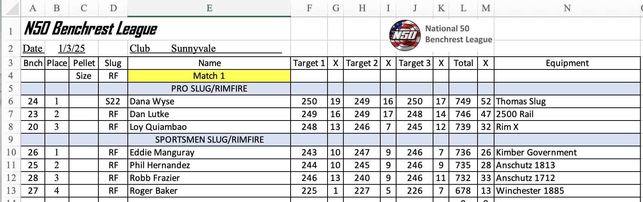Select Loy Quiambao name cell
The height and width of the screenshot is (202, 643).
click(209, 127)
